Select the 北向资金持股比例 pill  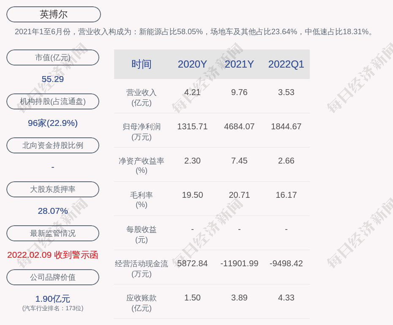(53, 145)
